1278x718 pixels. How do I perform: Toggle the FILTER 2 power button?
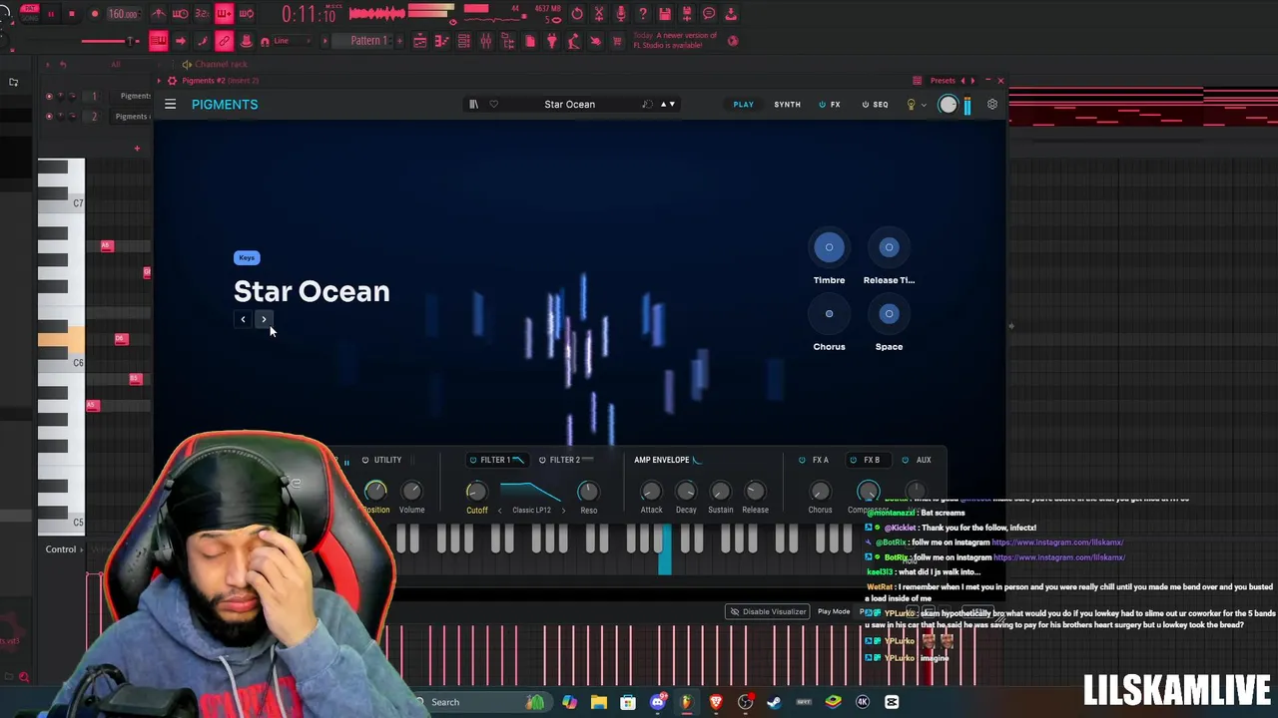(542, 460)
